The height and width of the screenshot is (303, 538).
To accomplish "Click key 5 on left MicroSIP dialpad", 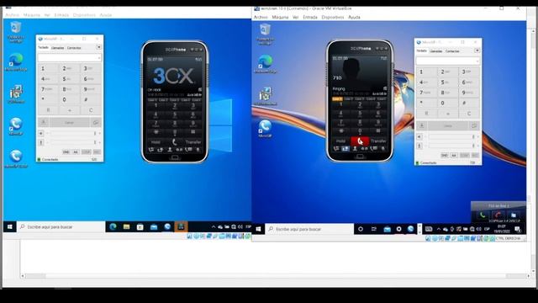I will coord(69,79).
